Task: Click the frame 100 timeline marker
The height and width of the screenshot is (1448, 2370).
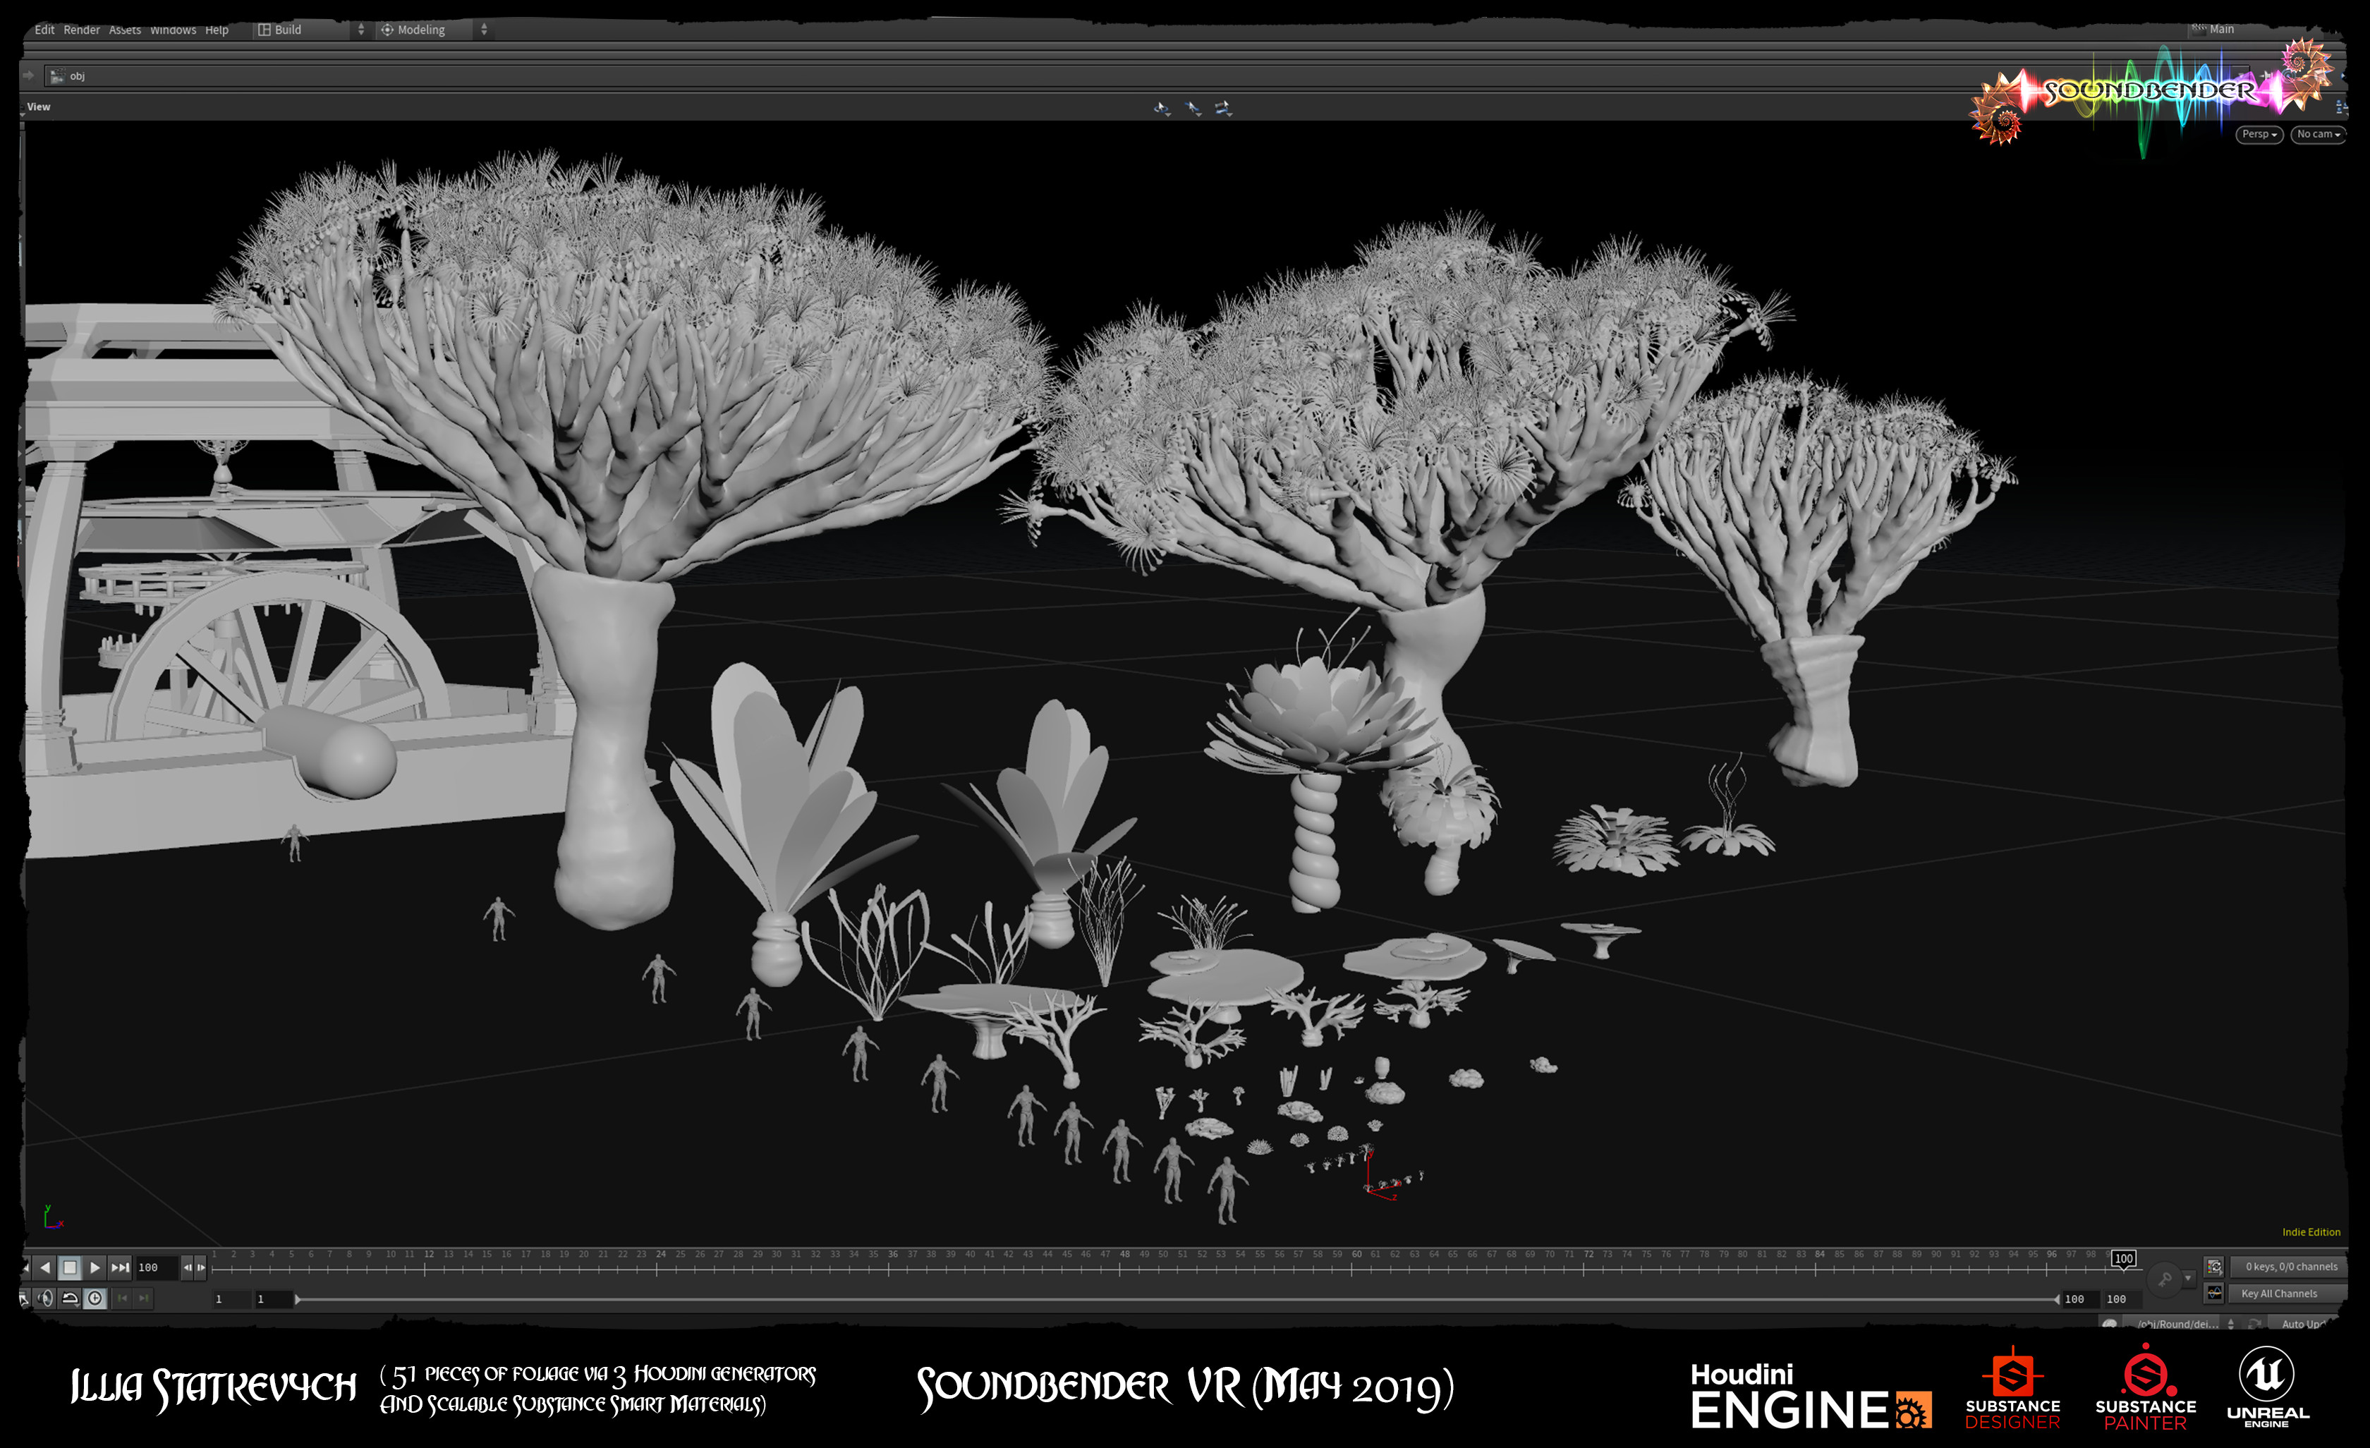Action: click(x=2123, y=1258)
